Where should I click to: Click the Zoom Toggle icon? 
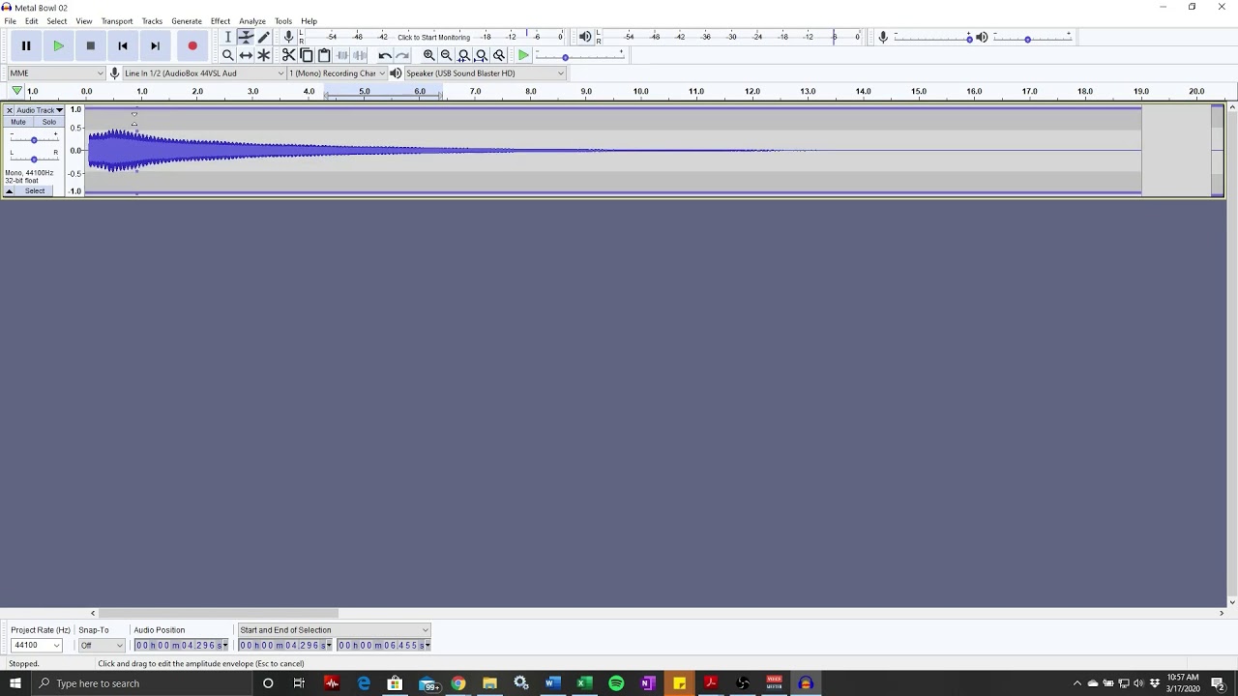click(499, 55)
